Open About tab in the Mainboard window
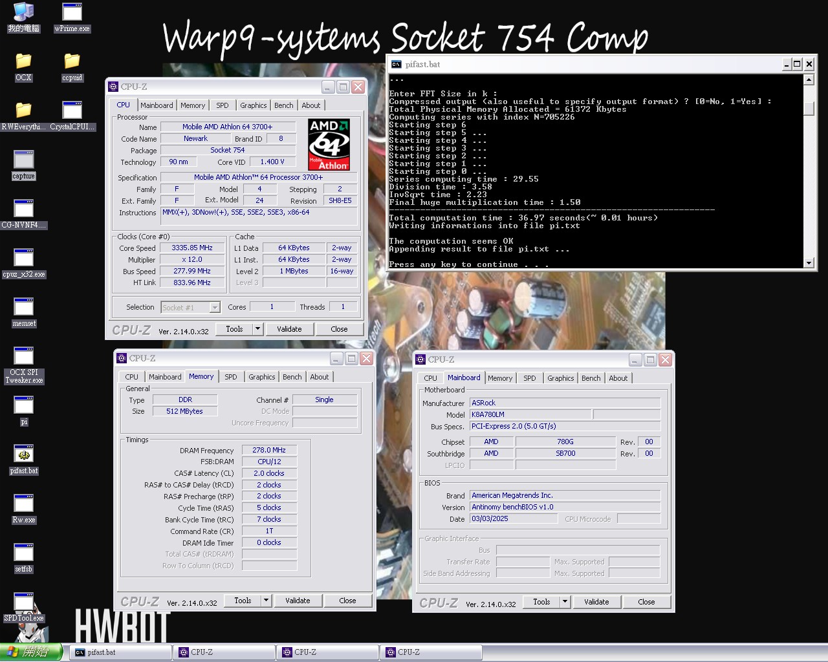The image size is (828, 662). [x=618, y=378]
